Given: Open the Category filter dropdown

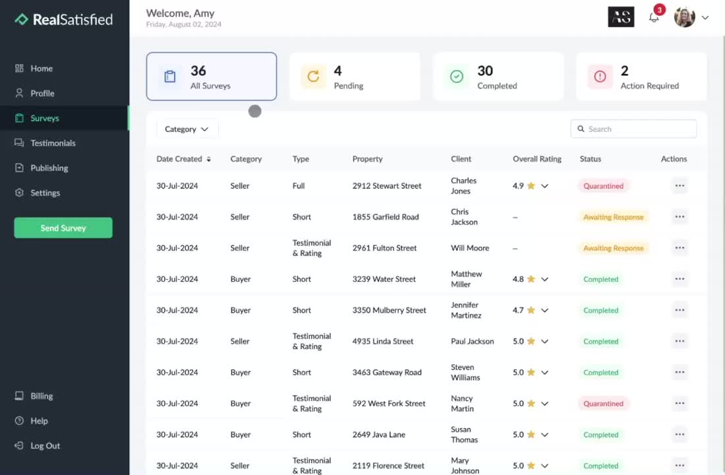Looking at the screenshot, I should point(187,129).
